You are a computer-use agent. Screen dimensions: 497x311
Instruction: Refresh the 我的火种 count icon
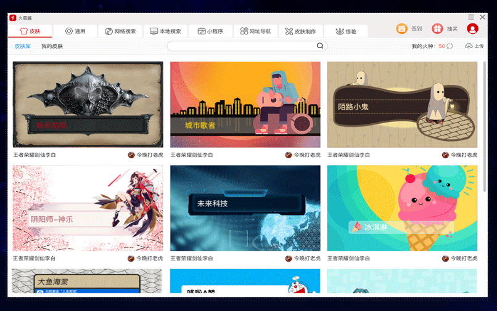click(x=450, y=46)
